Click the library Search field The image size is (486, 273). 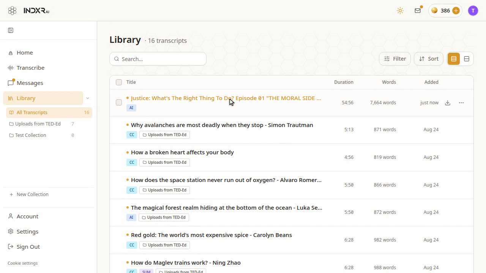click(158, 59)
